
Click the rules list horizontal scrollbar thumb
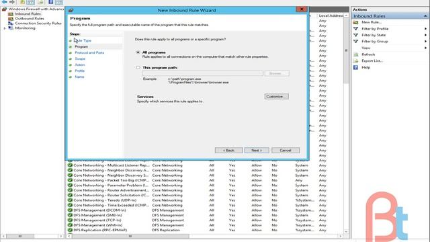130,236
